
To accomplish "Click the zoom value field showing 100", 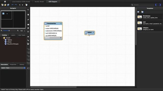I will [21, 31].
